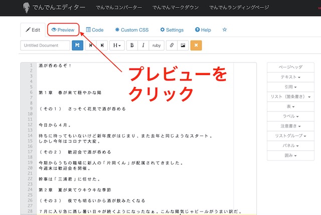Image resolution: width=321 pixels, height=215 pixels.
Task: Click the blue save icon button
Action: [77, 45]
